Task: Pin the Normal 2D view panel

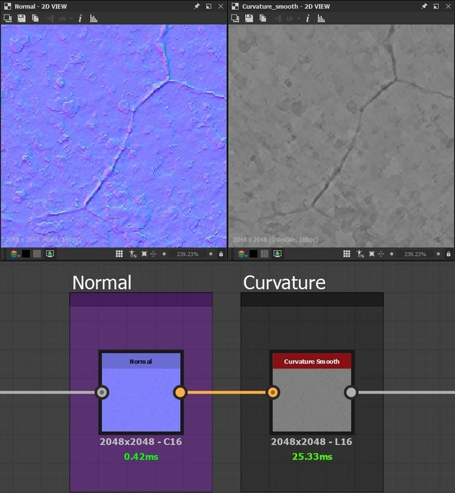Action: tap(197, 6)
